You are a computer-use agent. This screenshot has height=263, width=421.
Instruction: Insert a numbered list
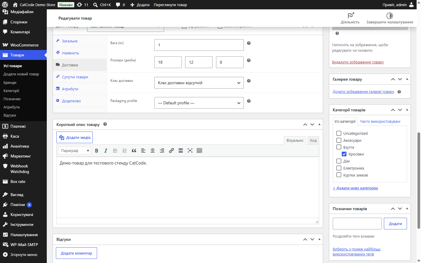125,150
